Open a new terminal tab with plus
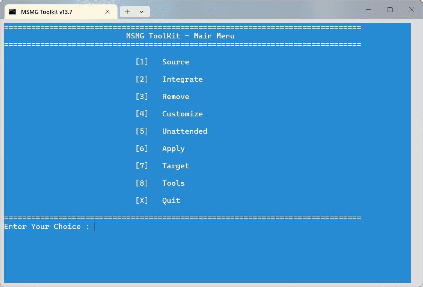Screen dimensions: 423x287 pos(127,12)
